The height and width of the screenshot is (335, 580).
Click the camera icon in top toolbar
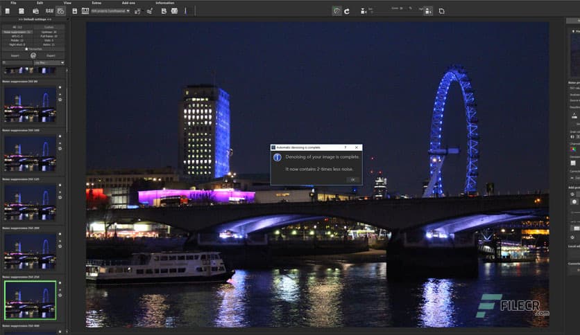(x=35, y=11)
